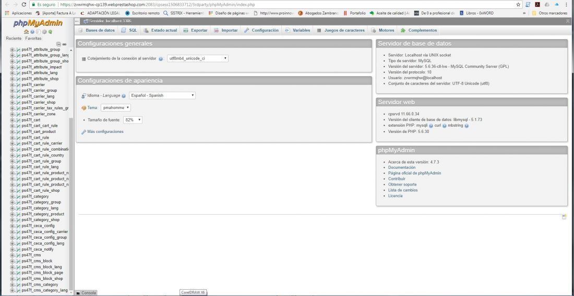The width and height of the screenshot is (574, 296).
Task: Click the Obtener soporte link
Action: 402,184
